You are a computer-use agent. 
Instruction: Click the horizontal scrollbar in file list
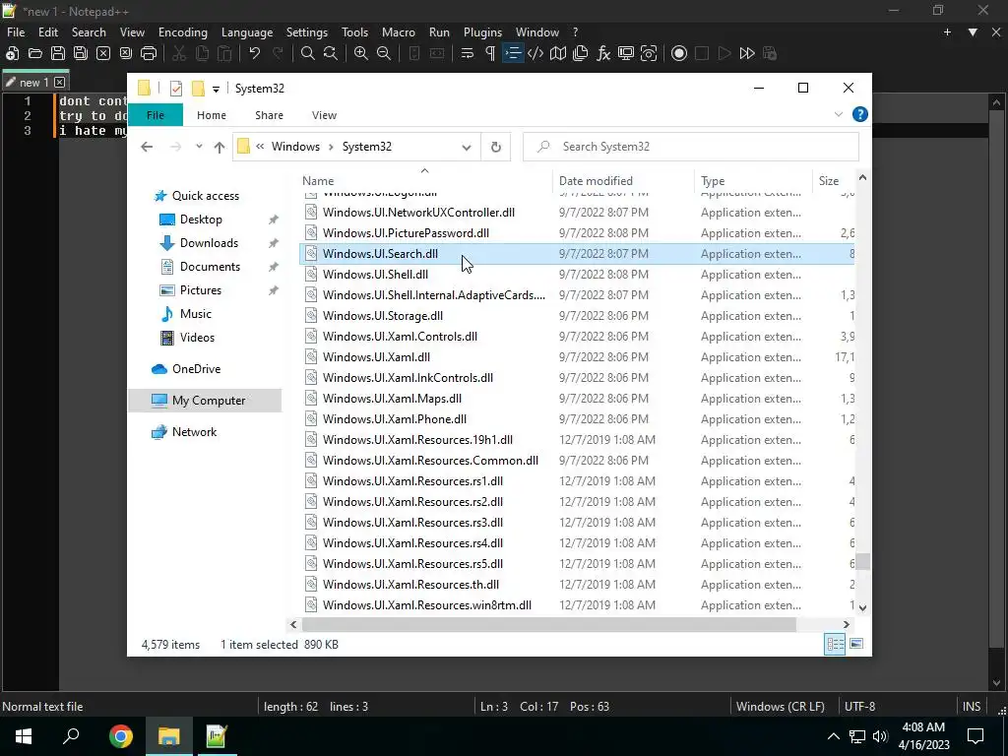point(548,624)
